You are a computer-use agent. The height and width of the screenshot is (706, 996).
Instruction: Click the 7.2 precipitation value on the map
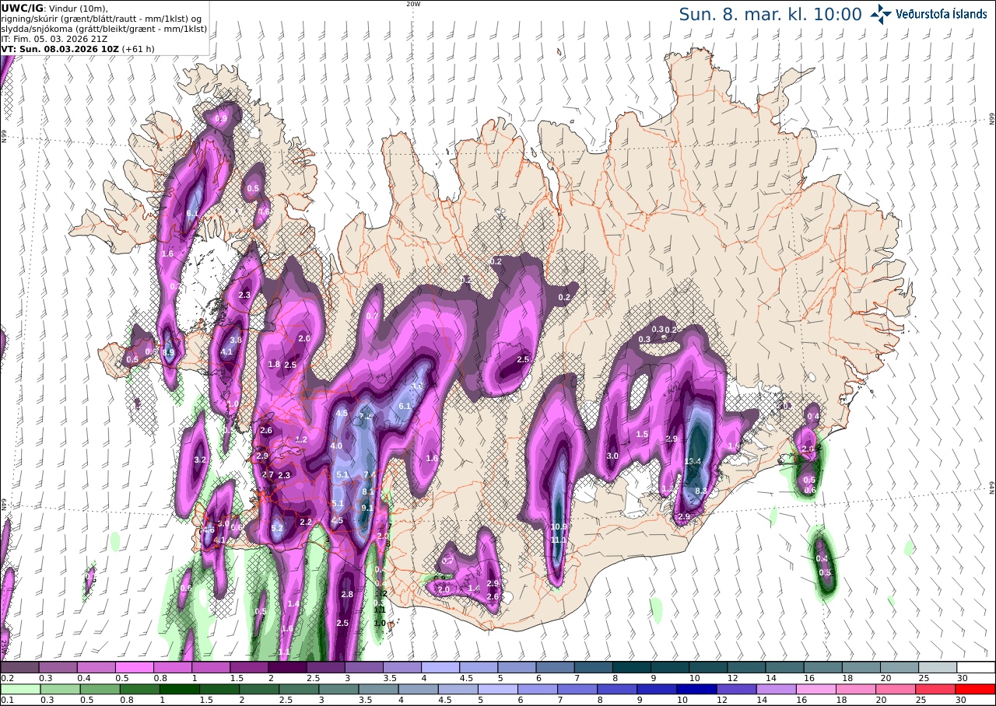click(366, 417)
